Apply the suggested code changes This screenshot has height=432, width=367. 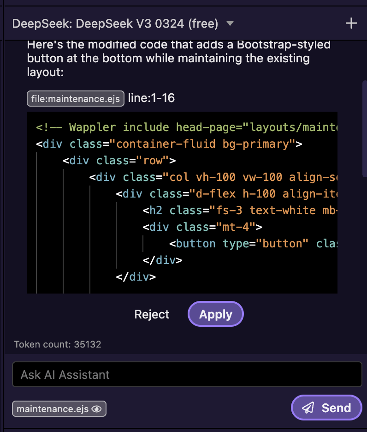215,314
